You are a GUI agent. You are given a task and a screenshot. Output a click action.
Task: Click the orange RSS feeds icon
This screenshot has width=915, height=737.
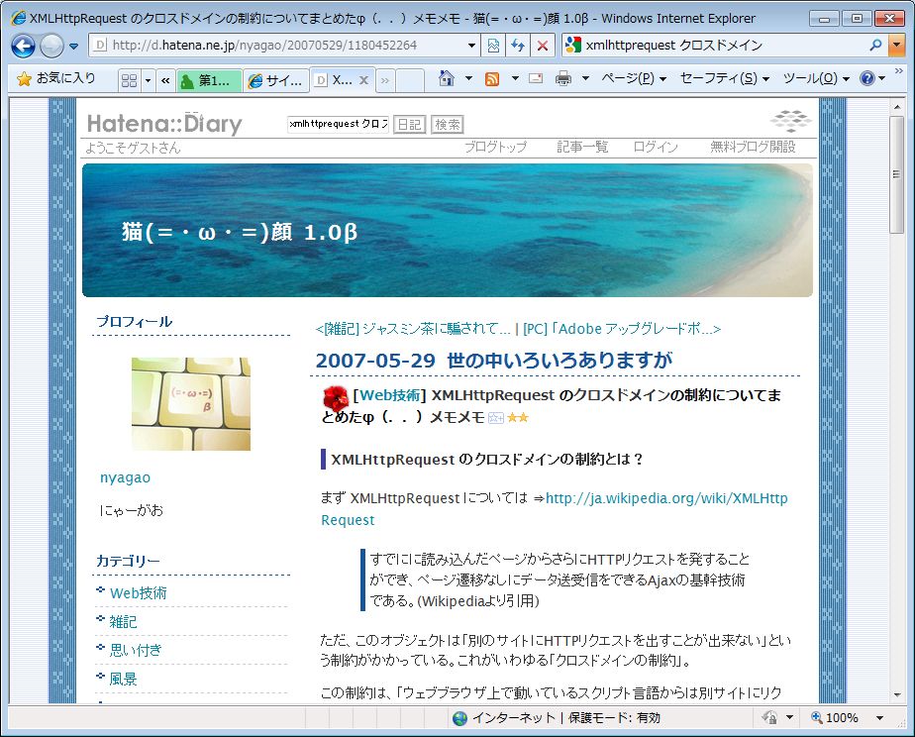[x=492, y=79]
